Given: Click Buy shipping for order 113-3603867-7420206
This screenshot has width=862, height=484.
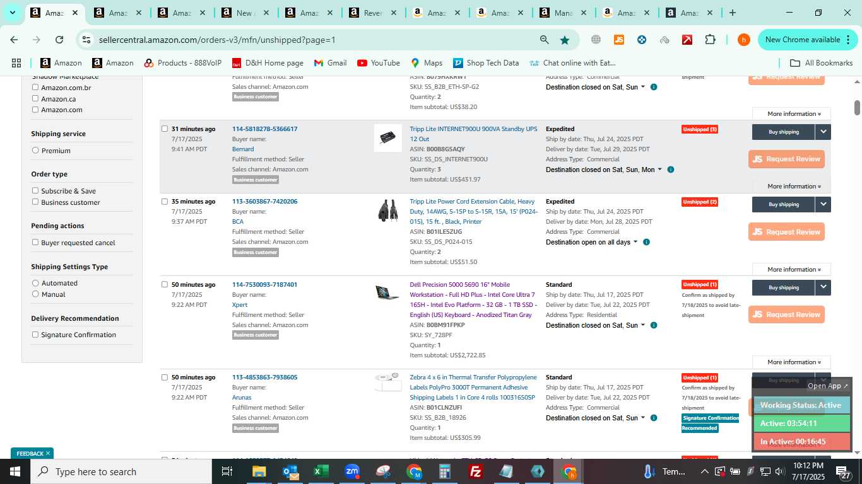Looking at the screenshot, I should pyautogui.click(x=784, y=204).
